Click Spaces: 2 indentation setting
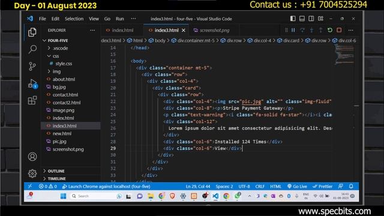 pos(224,187)
